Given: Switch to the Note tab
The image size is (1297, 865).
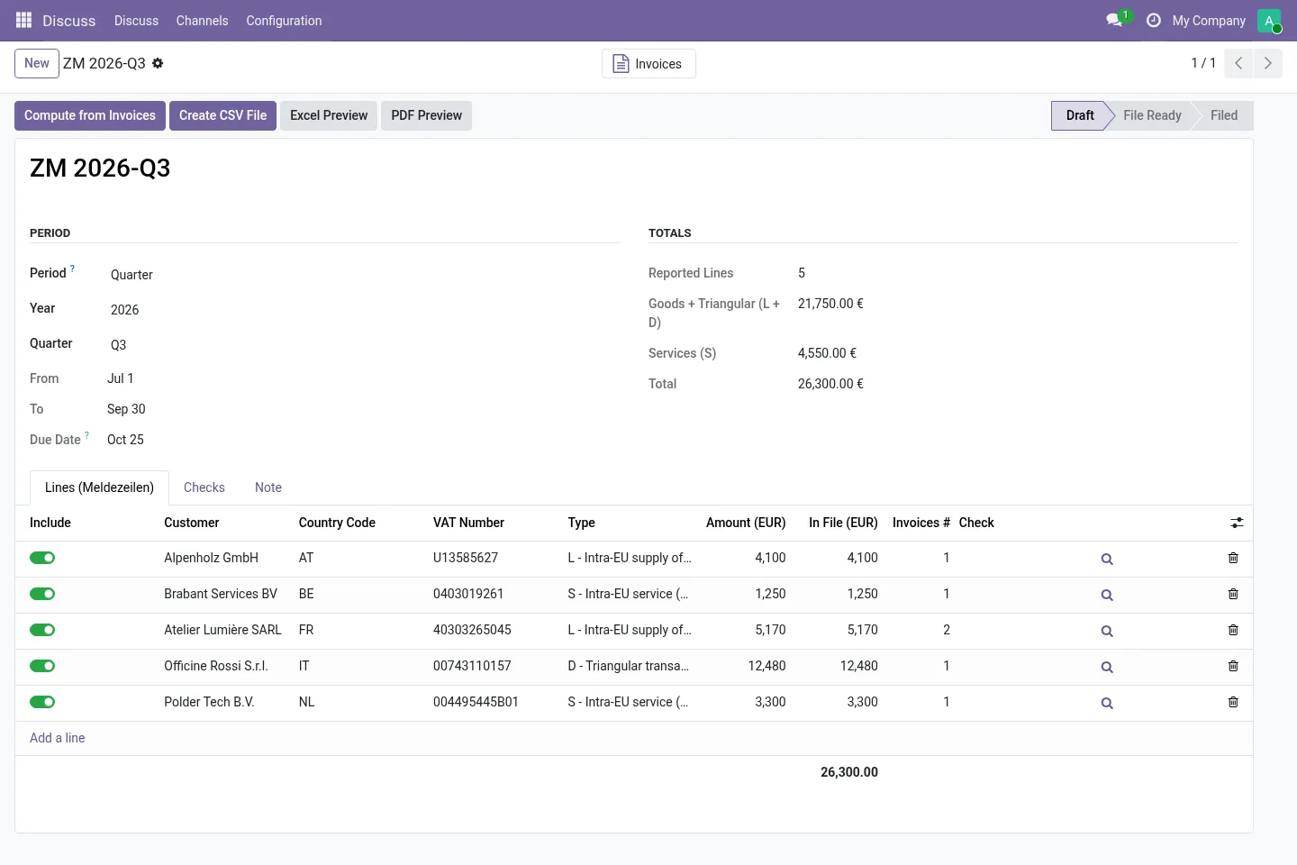Looking at the screenshot, I should click(x=268, y=487).
